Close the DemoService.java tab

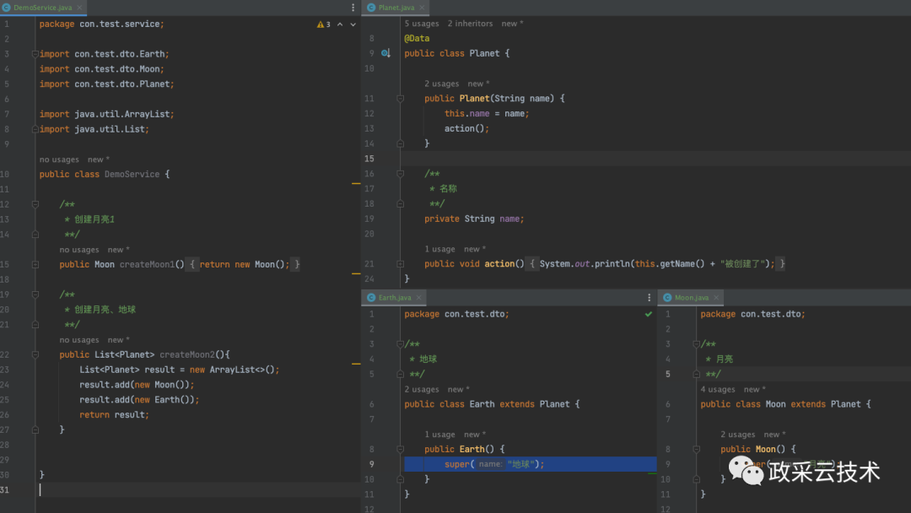79,8
